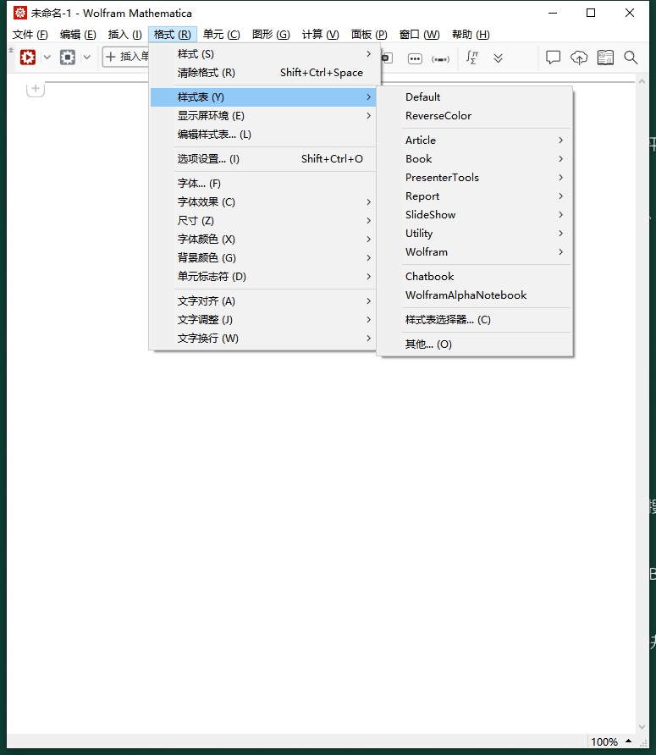Select the Default stylesheet
The height and width of the screenshot is (755, 656).
point(475,97)
